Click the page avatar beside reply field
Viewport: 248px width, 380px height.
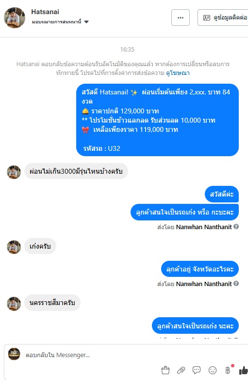[14, 354]
